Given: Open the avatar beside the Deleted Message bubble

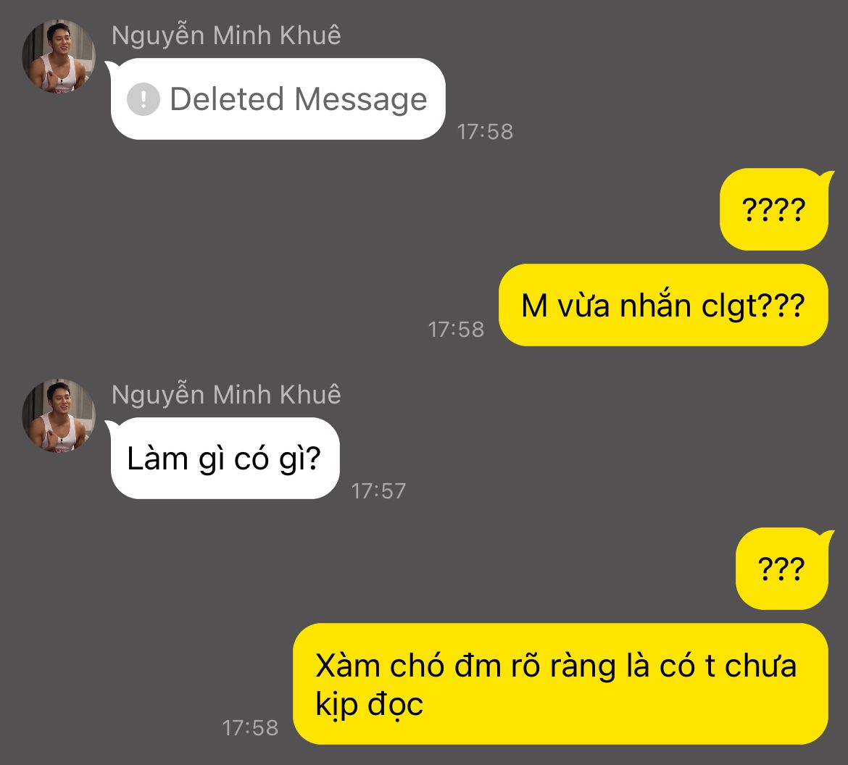Looking at the screenshot, I should coord(59,57).
